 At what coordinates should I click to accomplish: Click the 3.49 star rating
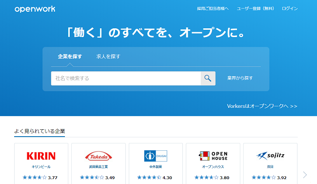(x=98, y=178)
